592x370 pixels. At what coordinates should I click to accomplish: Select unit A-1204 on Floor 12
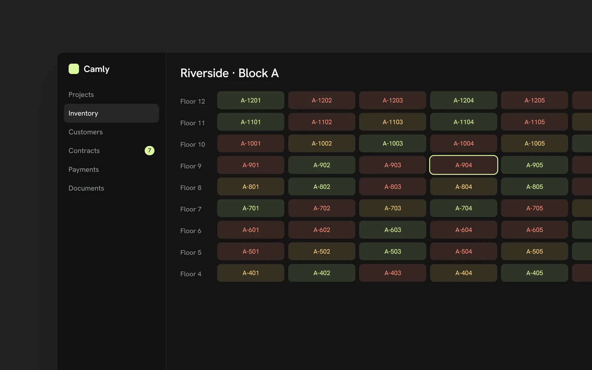click(x=464, y=100)
